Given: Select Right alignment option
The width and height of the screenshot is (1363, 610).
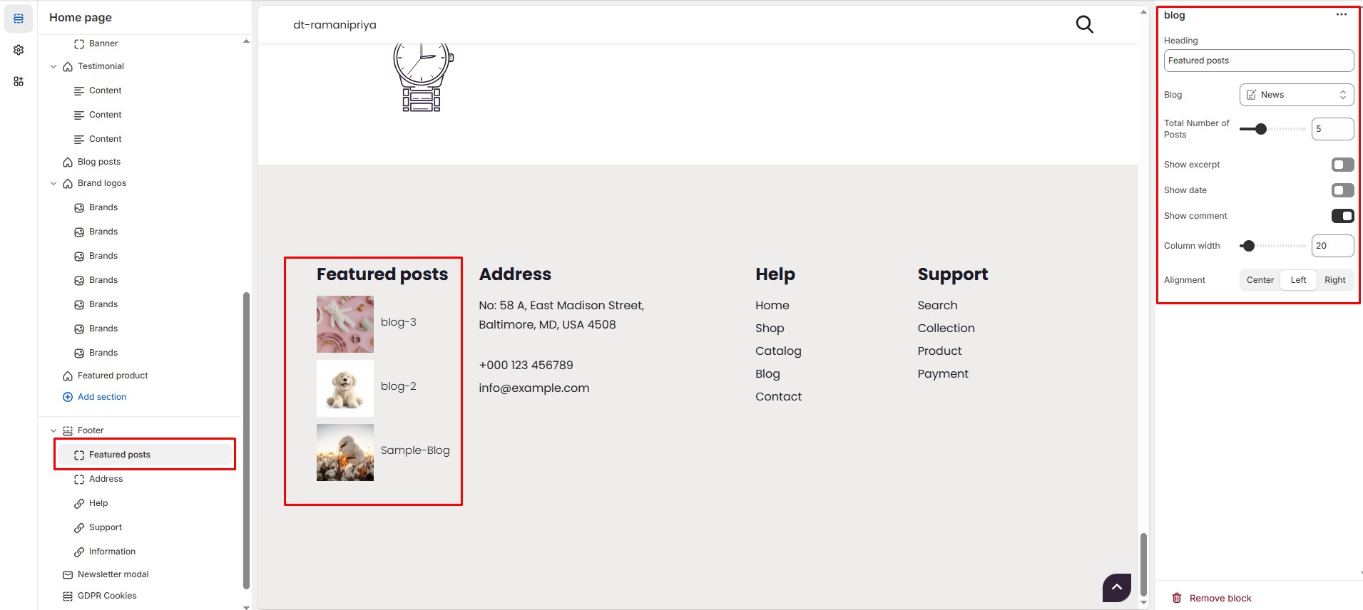Looking at the screenshot, I should [1334, 280].
